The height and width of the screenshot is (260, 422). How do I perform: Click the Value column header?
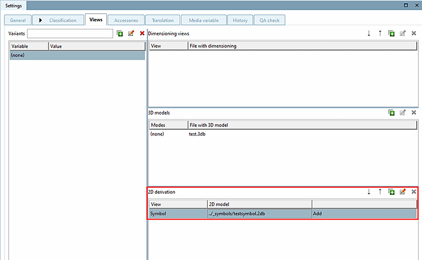click(x=97, y=46)
